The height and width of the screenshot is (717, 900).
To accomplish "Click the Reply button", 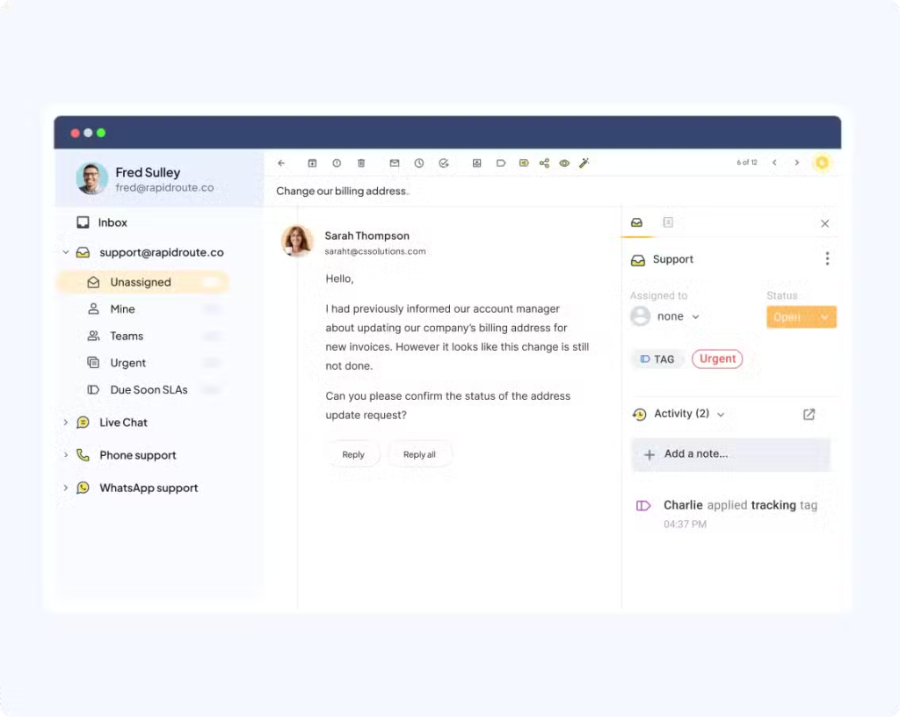I will click(353, 453).
